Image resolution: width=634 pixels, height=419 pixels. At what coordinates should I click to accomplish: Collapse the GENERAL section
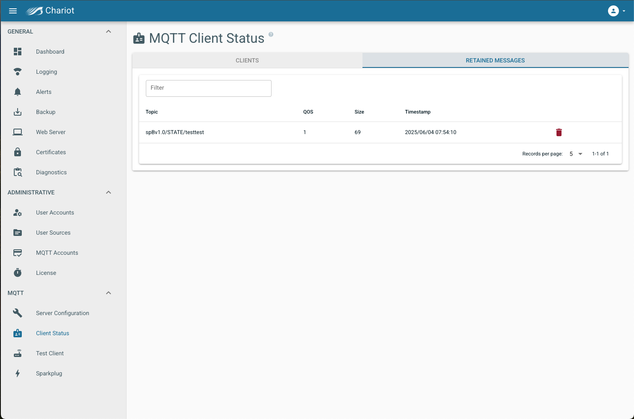pos(109,31)
